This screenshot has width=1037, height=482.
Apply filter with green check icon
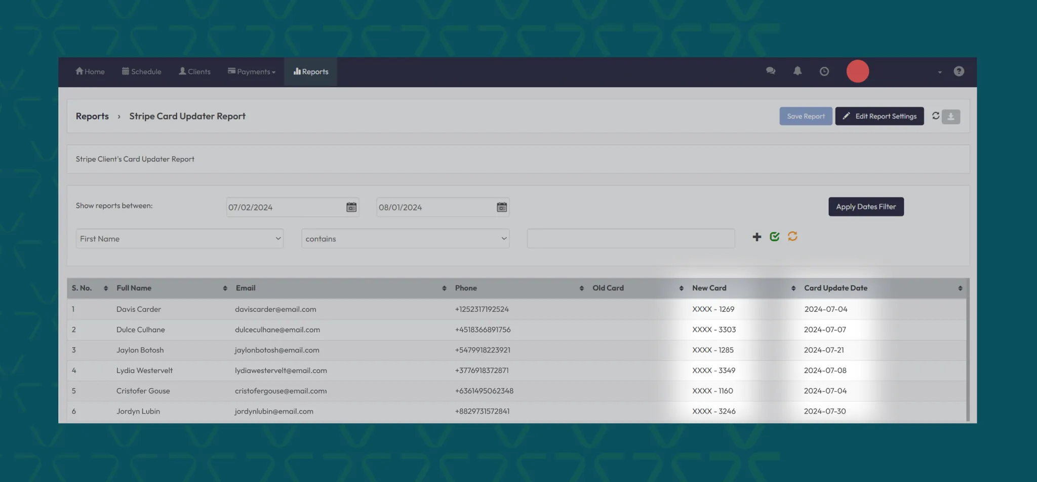[x=774, y=236]
